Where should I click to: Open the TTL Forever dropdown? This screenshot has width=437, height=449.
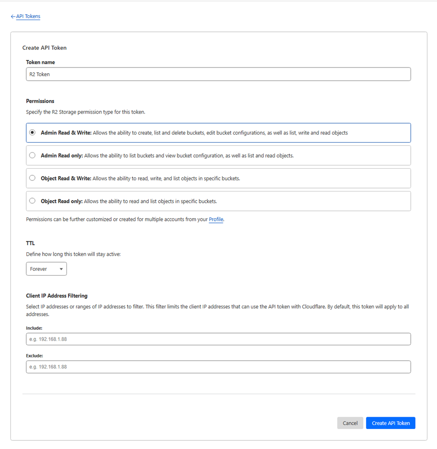[x=46, y=269]
